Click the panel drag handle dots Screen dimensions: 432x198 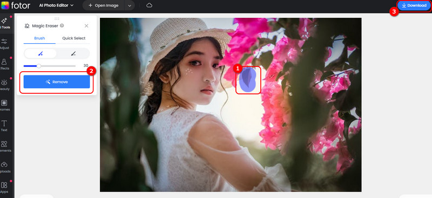coord(57,18)
